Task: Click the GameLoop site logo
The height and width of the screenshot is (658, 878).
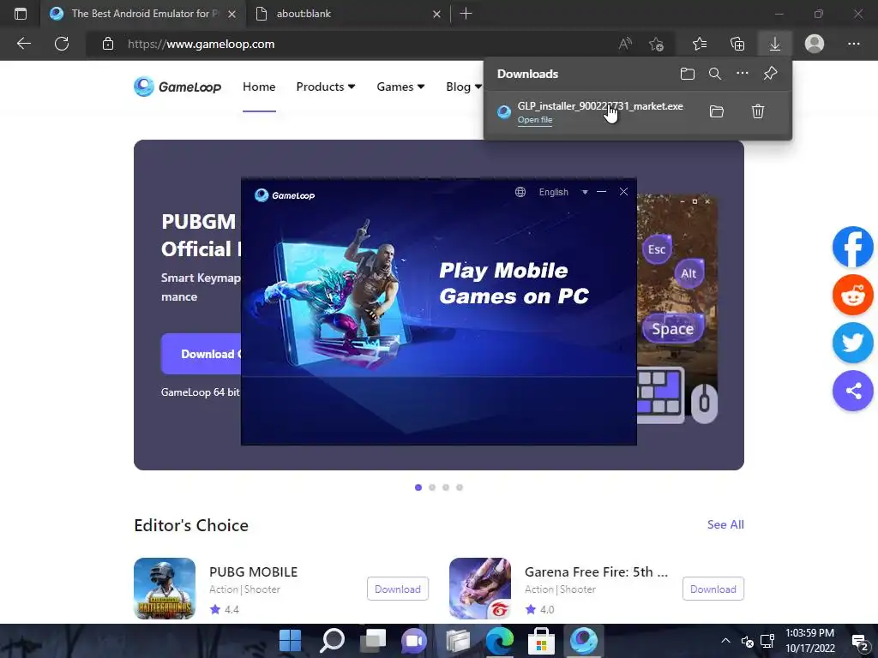Action: (x=177, y=87)
